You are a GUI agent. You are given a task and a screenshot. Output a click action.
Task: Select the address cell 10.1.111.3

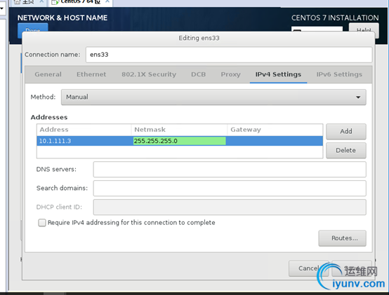84,141
